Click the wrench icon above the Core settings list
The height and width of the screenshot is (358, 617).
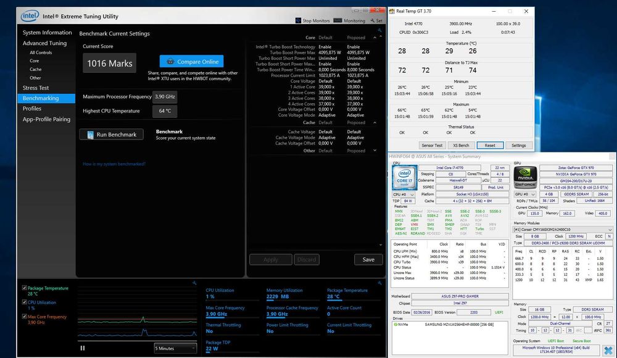click(x=379, y=30)
